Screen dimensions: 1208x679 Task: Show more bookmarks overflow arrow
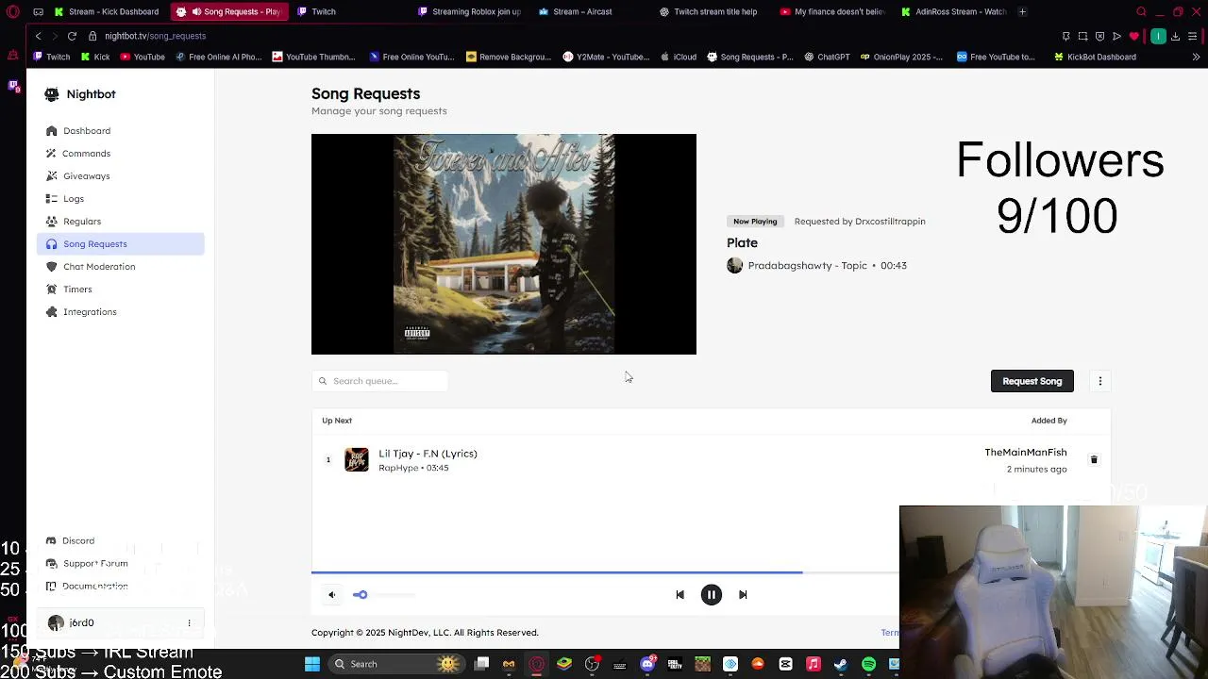pos(1196,57)
